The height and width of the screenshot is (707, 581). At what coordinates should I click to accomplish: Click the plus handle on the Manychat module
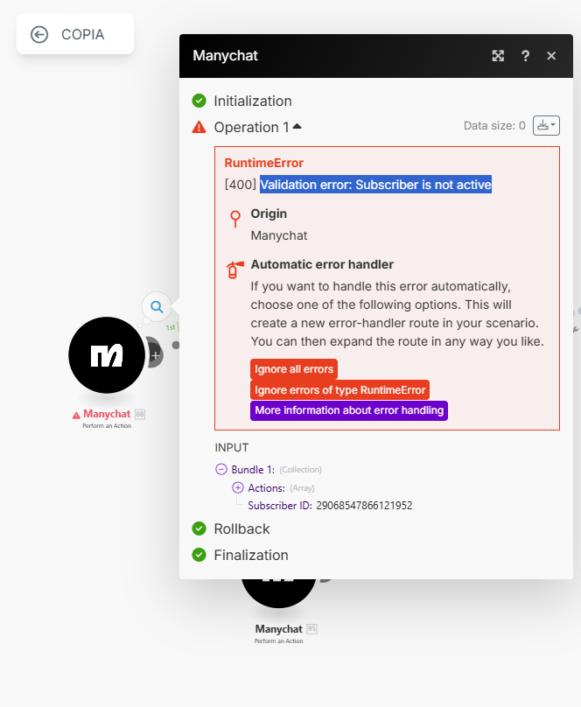tap(156, 355)
